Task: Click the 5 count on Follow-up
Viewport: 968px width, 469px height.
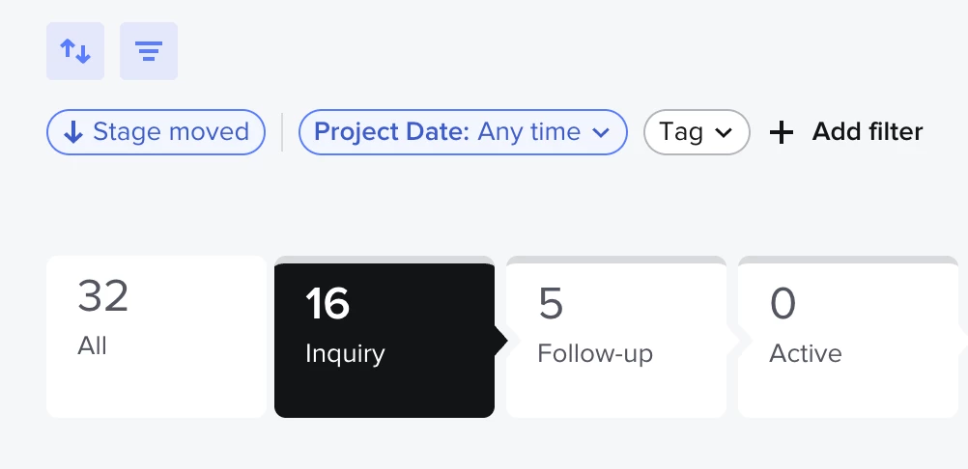Action: click(x=551, y=304)
